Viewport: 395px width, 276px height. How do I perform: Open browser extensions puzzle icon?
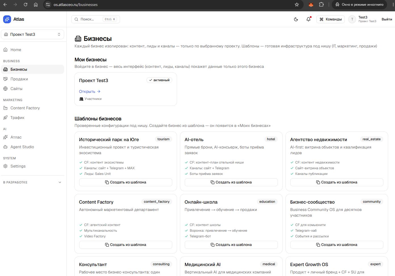click(x=321, y=5)
